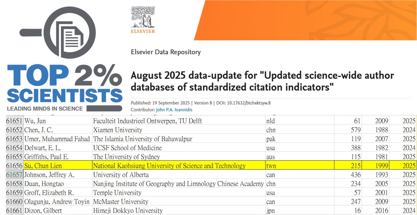Click the August 2025 data-update title
The width and height of the screenshot is (417, 215).
(x=262, y=81)
